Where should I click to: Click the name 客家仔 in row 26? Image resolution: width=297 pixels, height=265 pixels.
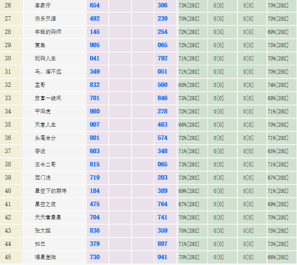pyautogui.click(x=43, y=5)
